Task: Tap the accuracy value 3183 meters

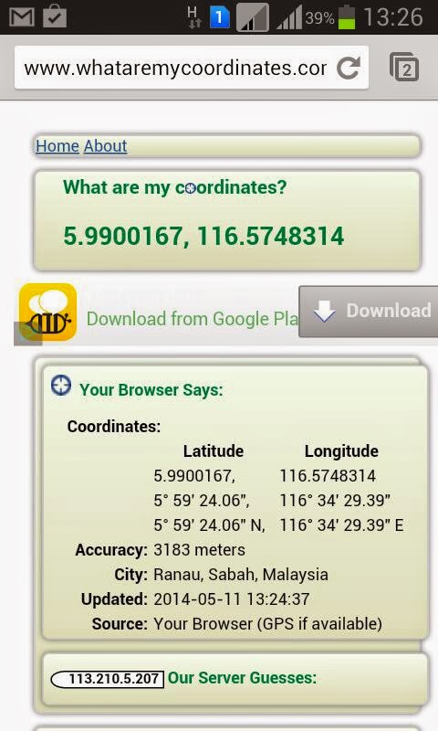Action: coord(199,550)
